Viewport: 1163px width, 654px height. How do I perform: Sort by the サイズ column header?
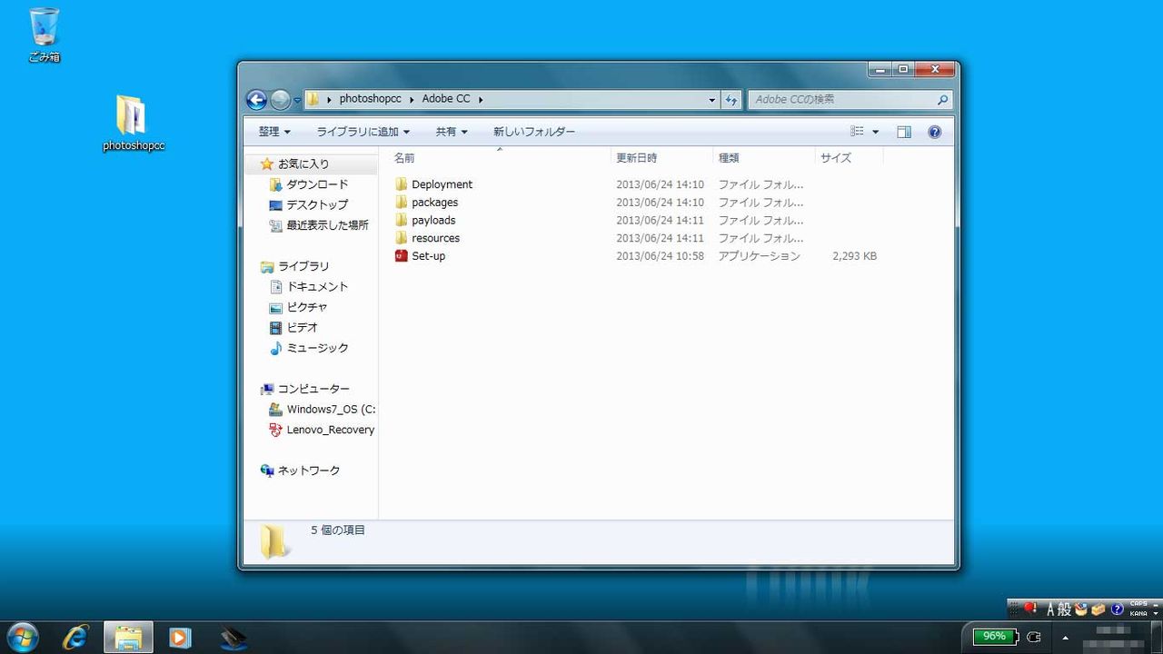tap(836, 158)
